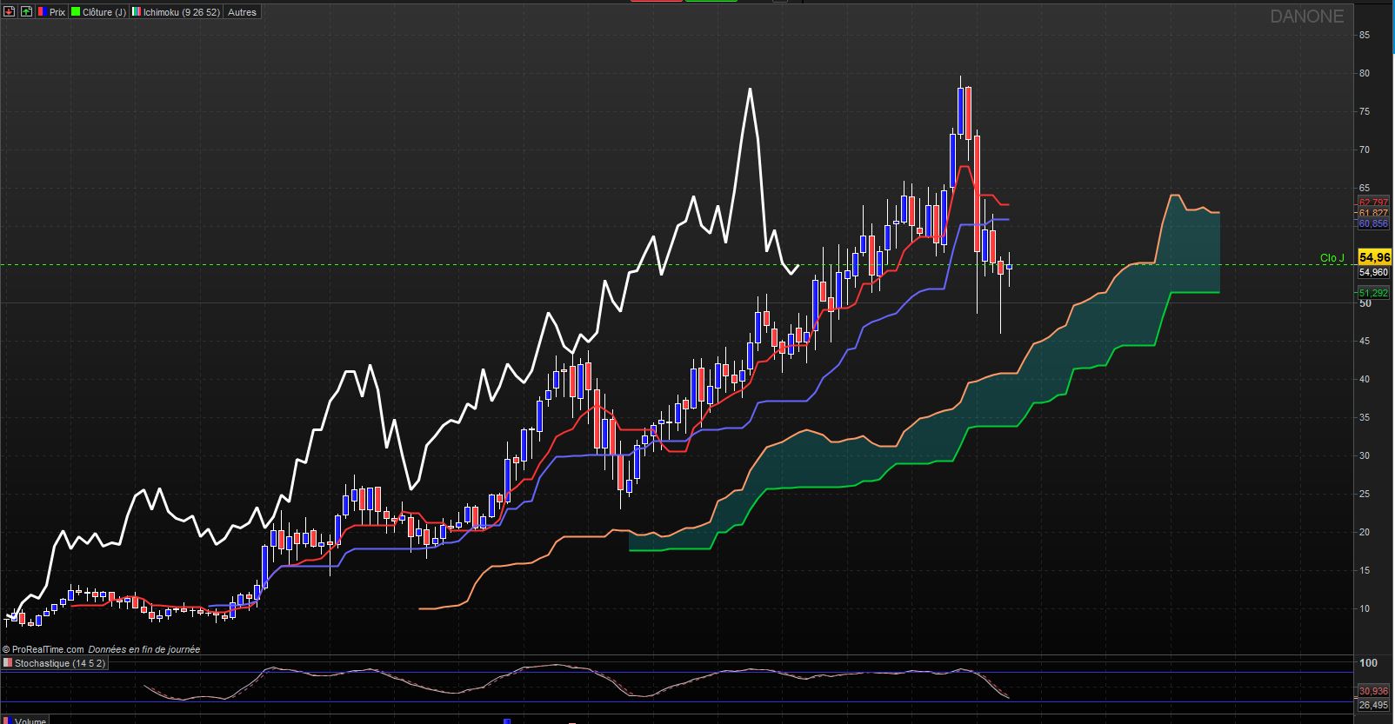The image size is (1395, 724).
Task: Click the 100 stochastic scale label
Action: click(x=1368, y=663)
